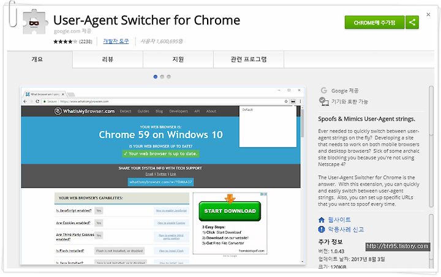441x277 pixels.
Task: Click START DOWNLOAD button in preview
Action: [x=230, y=211]
